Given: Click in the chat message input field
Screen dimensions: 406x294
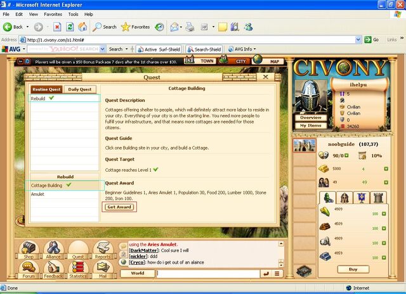Looking at the screenshot, I should pyautogui.click(x=208, y=274).
